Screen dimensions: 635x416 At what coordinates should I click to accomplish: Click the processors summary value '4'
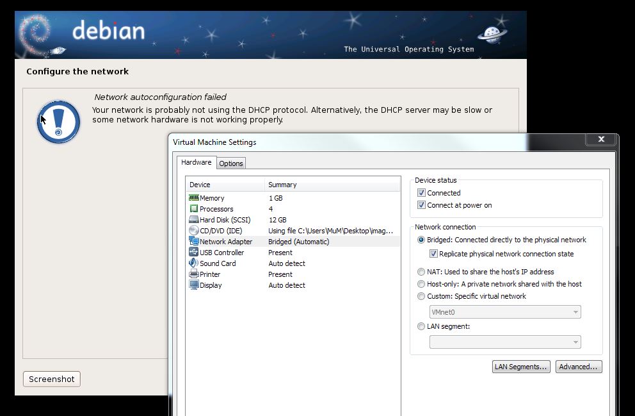271,209
